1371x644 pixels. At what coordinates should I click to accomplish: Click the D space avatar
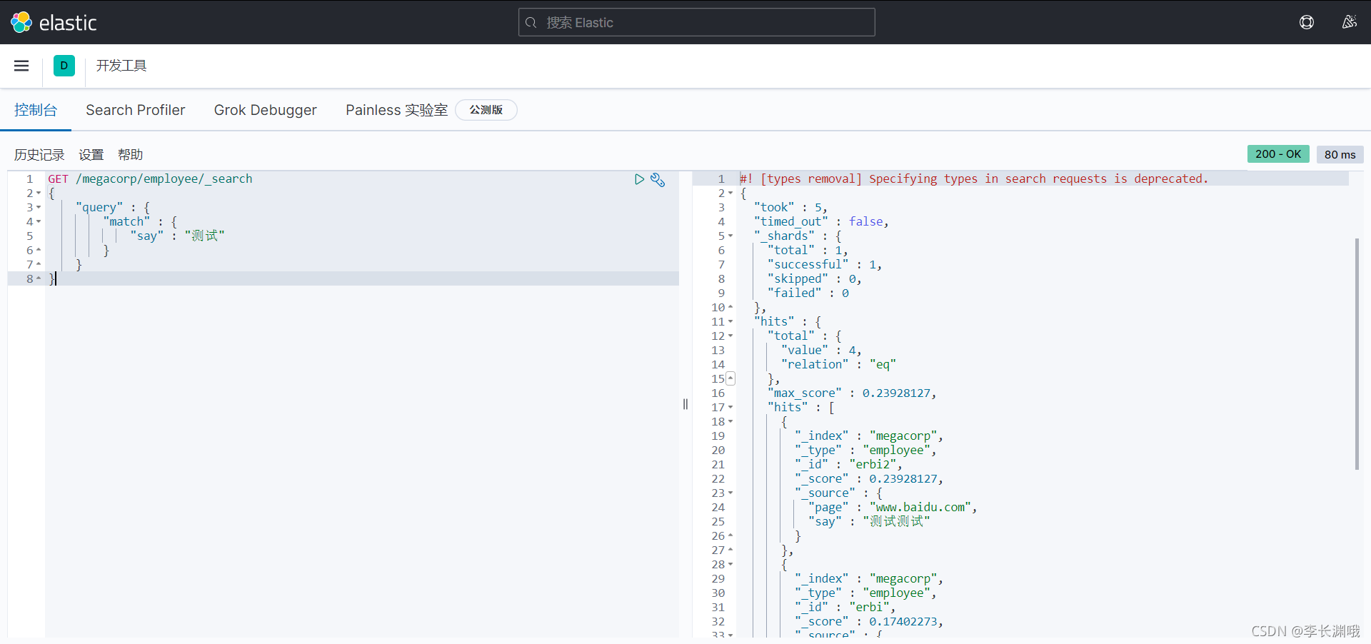tap(64, 66)
